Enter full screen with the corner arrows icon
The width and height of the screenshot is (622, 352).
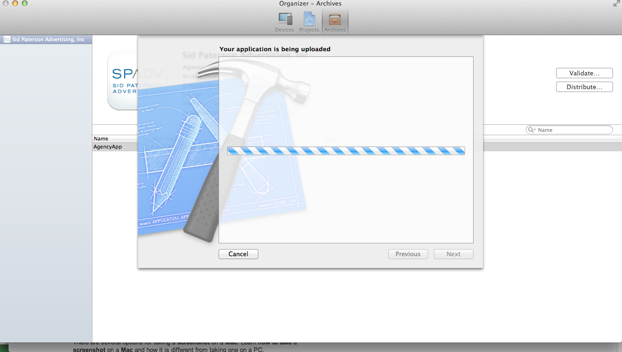[x=616, y=4]
